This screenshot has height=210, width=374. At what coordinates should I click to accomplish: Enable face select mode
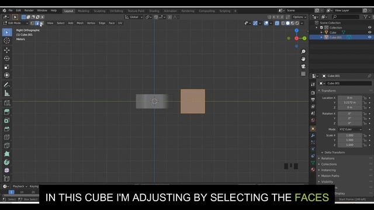point(41,23)
